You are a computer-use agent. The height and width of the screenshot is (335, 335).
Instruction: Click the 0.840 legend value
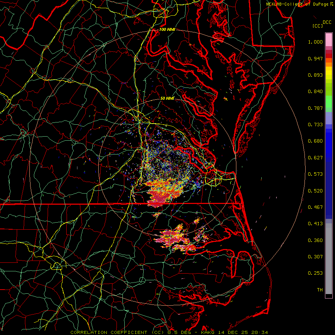(315, 92)
